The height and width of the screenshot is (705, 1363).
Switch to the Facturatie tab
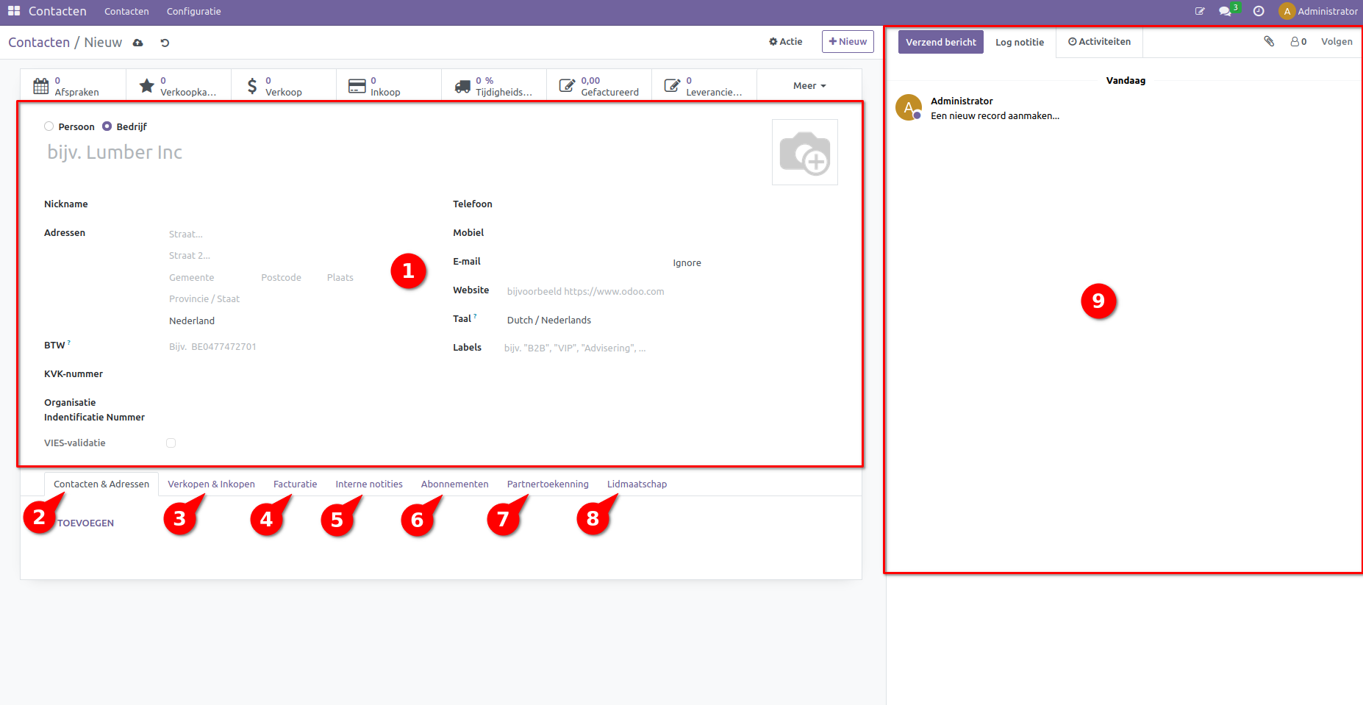[x=295, y=484]
